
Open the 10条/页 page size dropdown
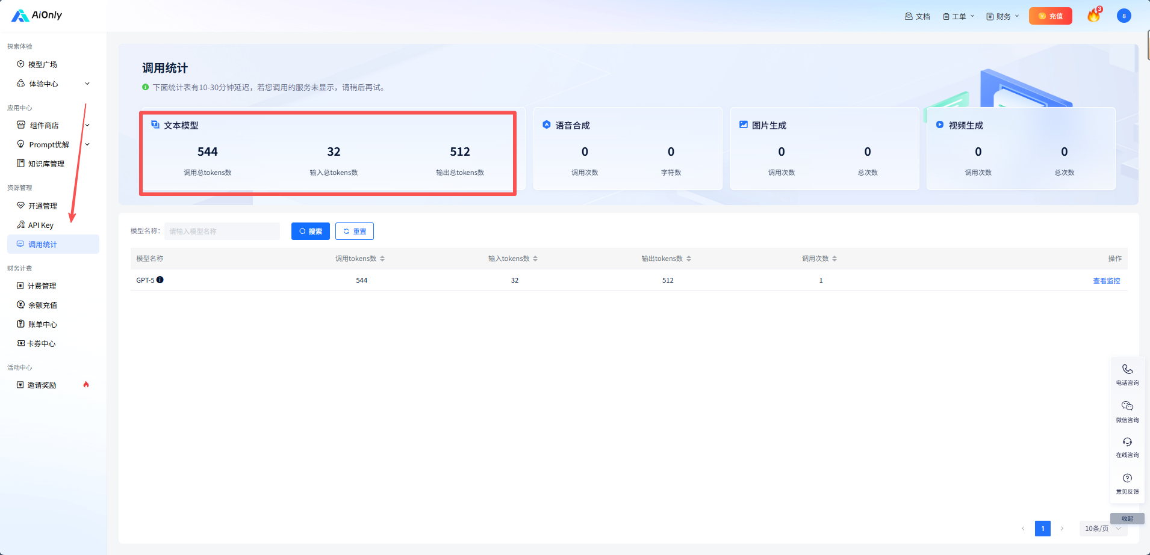pyautogui.click(x=1103, y=529)
